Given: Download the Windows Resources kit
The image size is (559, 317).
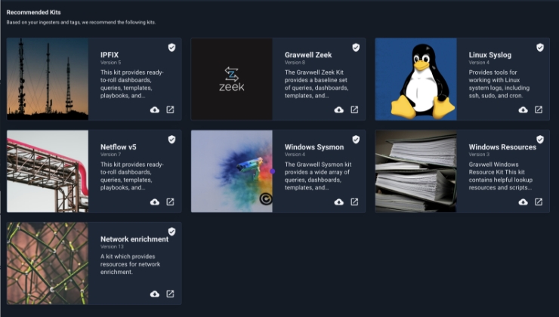Looking at the screenshot, I should click(x=523, y=202).
